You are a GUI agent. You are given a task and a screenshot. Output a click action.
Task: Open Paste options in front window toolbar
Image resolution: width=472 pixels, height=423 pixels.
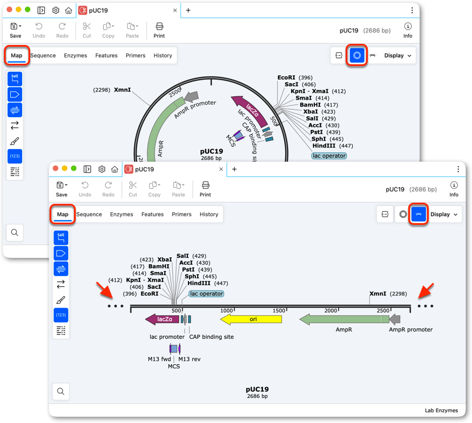coord(178,189)
